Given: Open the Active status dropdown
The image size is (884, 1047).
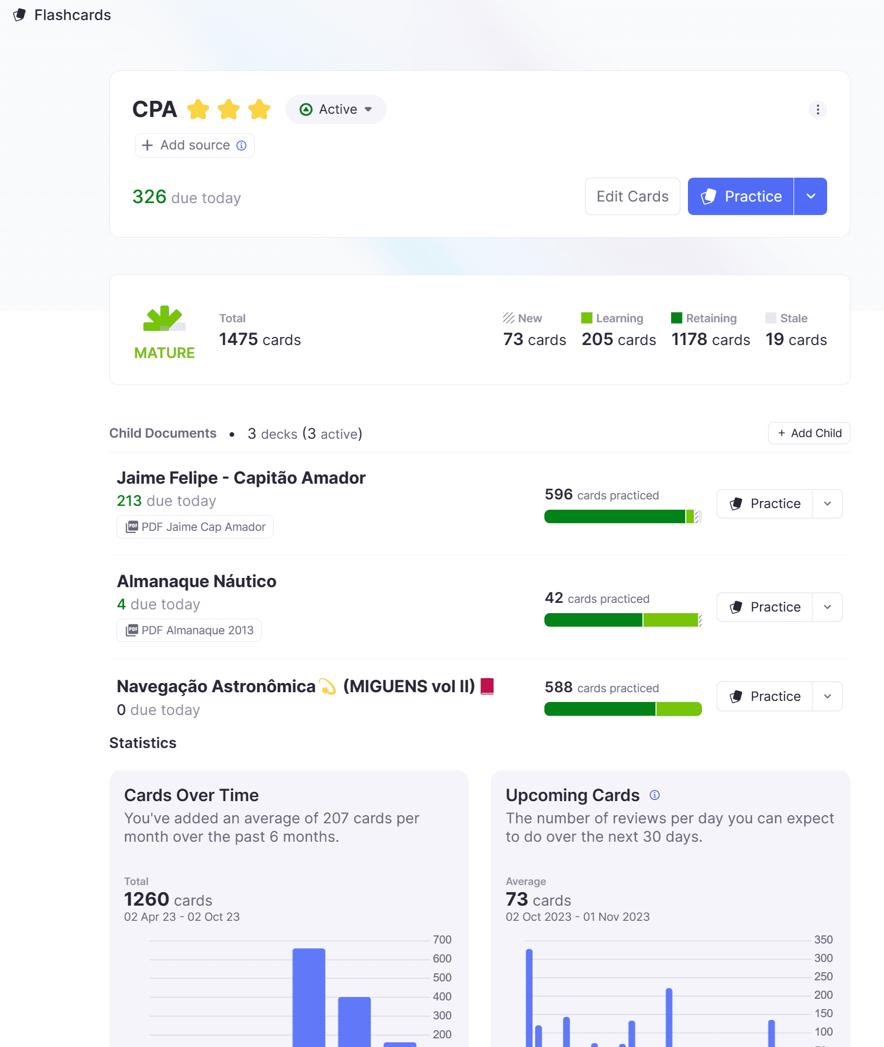Looking at the screenshot, I should coord(336,109).
